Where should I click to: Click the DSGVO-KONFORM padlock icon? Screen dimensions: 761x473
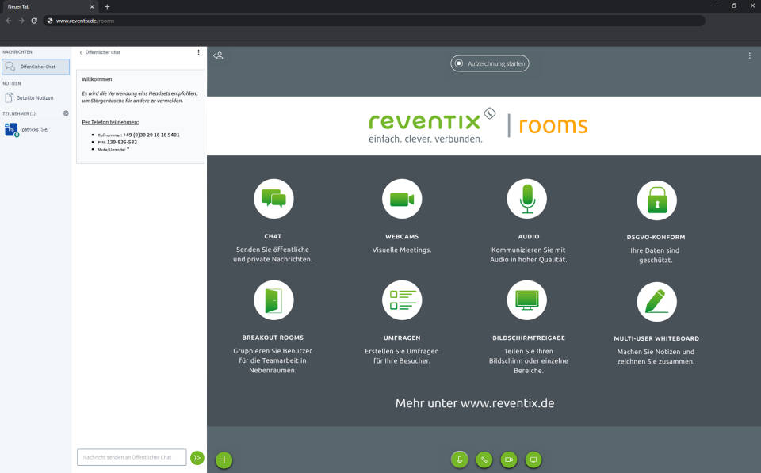pos(656,200)
